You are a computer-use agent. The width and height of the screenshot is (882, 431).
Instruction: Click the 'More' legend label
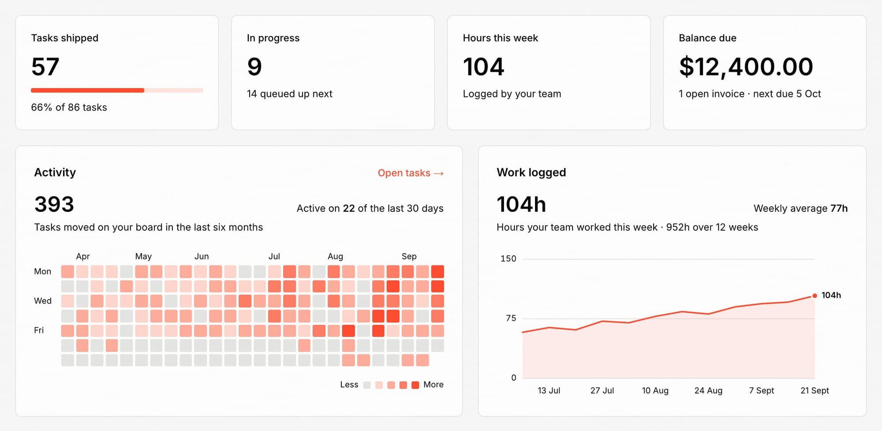(x=434, y=385)
